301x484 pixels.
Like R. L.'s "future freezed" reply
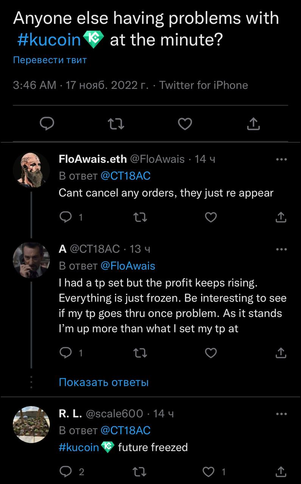click(x=208, y=472)
